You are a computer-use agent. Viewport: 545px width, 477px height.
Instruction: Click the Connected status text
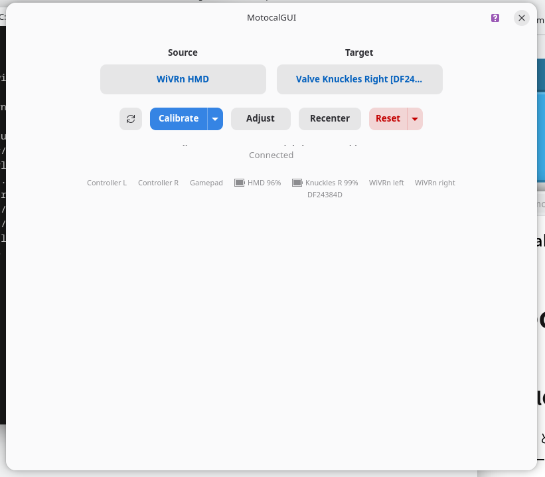[271, 155]
